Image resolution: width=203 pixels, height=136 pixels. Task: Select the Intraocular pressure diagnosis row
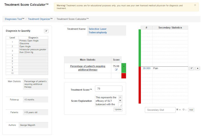[27, 51]
